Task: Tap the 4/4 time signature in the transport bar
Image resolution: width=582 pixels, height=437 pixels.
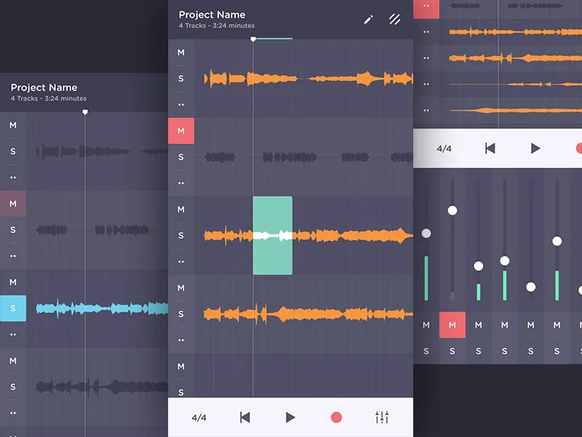Action: coord(199,417)
